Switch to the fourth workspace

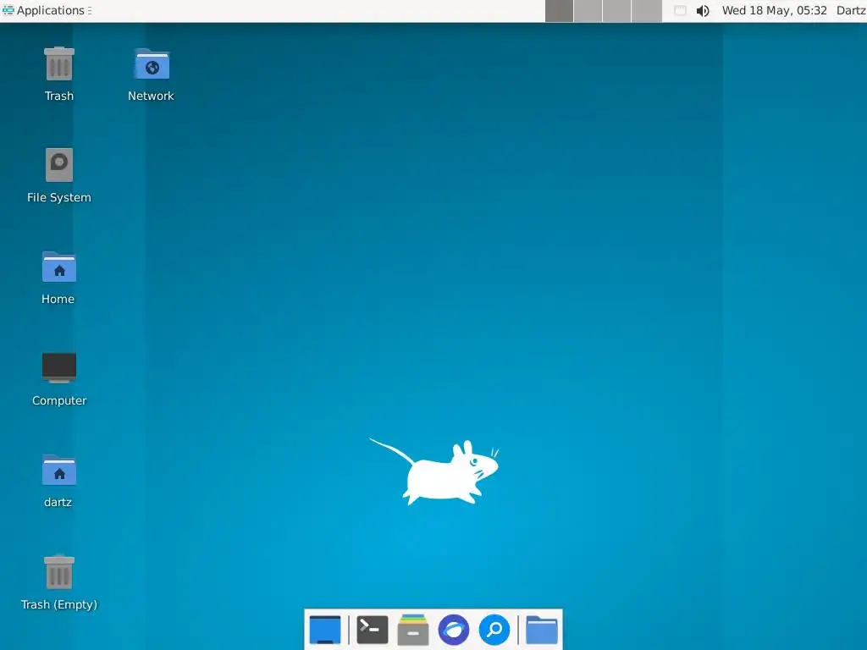(646, 11)
